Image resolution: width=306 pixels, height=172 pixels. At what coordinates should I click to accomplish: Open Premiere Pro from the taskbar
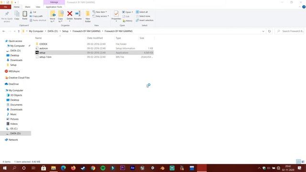[x=122, y=168]
